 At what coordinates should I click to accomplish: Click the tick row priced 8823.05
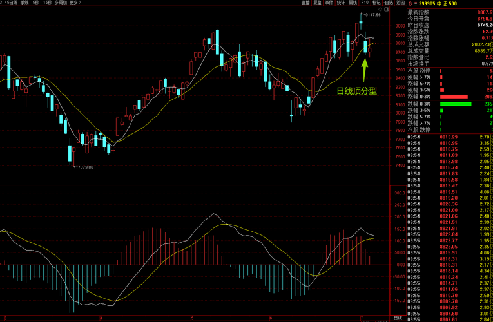[x=450, y=247]
